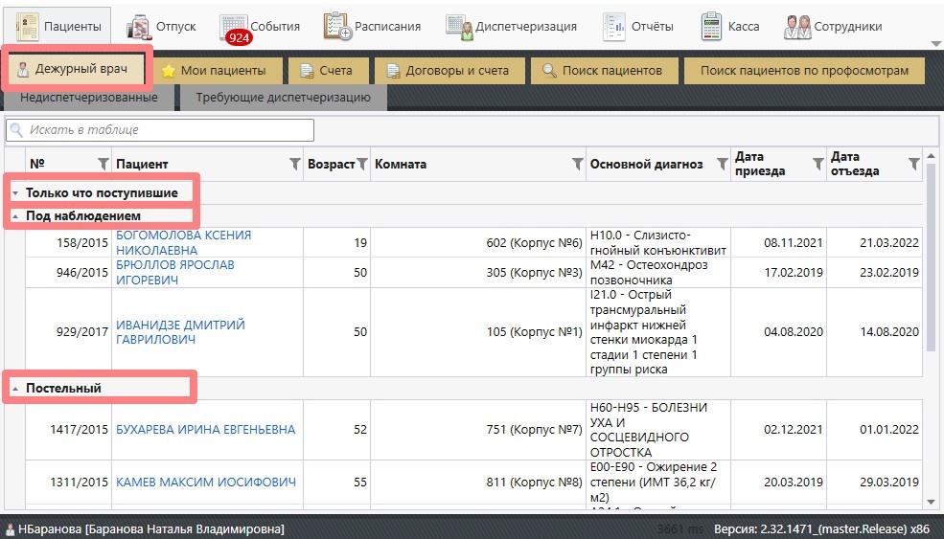Open the Отпуск module icon
This screenshot has width=944, height=539.
(x=139, y=26)
